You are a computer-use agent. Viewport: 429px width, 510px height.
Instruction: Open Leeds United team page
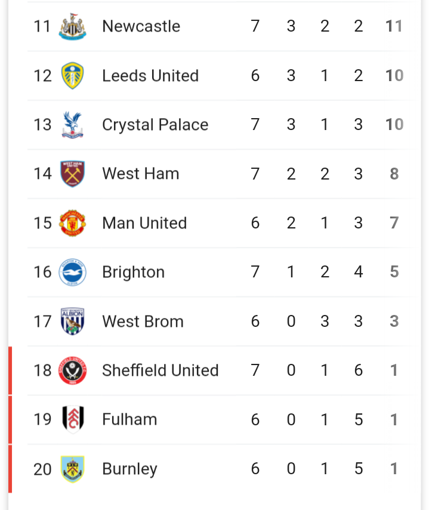tap(150, 76)
